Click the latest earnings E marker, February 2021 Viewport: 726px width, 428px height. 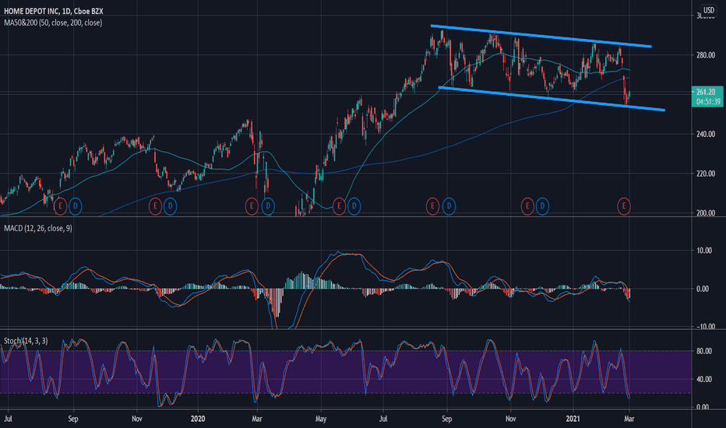[x=624, y=206]
